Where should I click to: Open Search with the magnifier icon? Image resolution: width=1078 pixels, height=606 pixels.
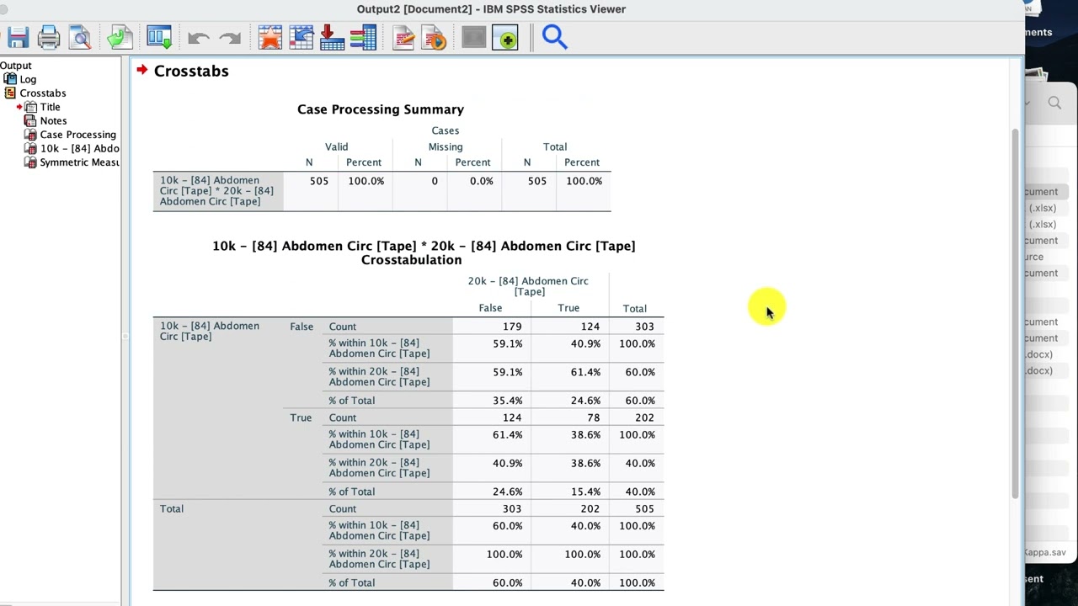(555, 37)
